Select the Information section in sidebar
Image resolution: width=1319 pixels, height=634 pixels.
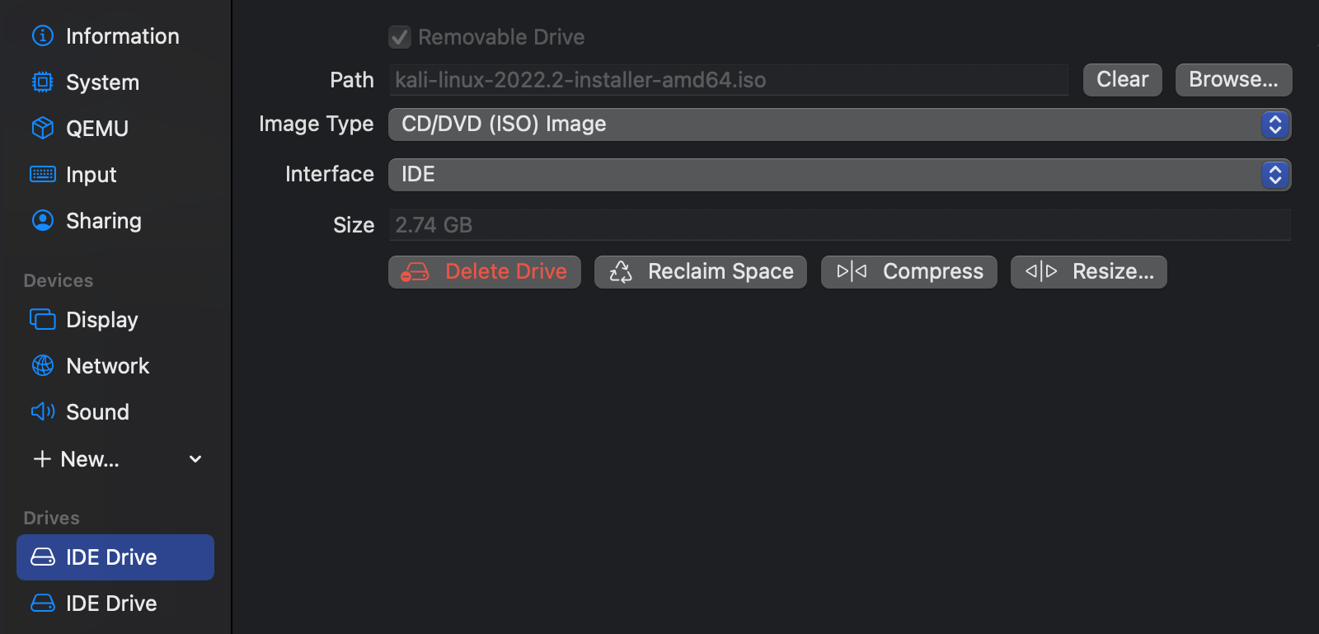click(42, 35)
